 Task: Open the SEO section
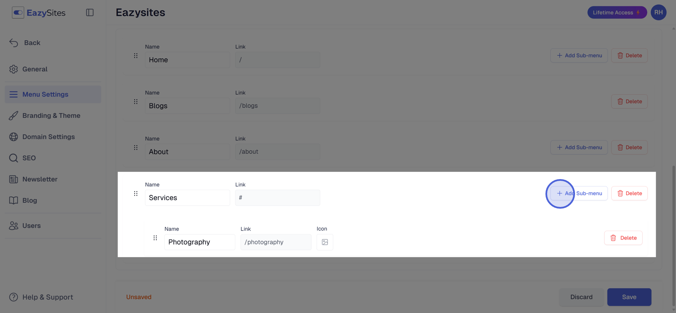click(22, 158)
